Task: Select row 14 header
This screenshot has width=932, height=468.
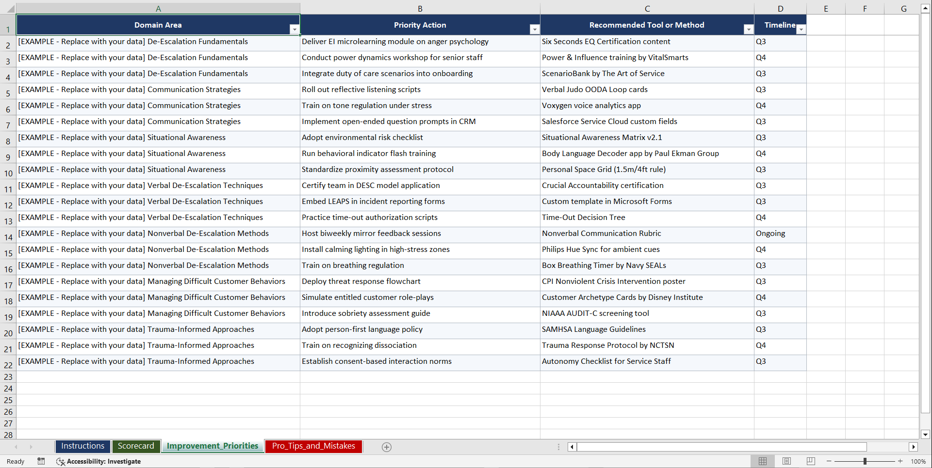Action: (8, 235)
